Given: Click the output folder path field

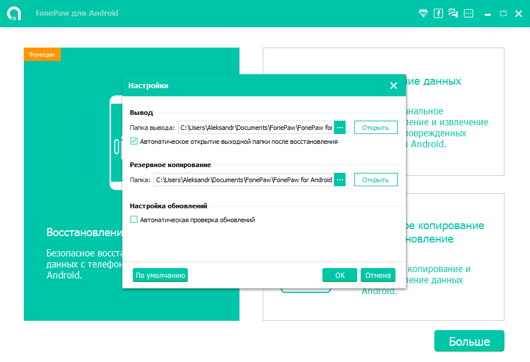Looking at the screenshot, I should click(x=256, y=128).
